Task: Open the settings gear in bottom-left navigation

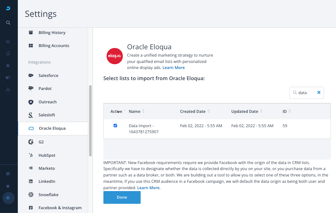Action: (x=8, y=198)
